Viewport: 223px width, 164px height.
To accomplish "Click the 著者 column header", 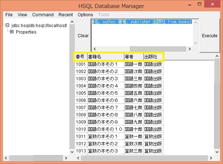I will coord(134,57).
